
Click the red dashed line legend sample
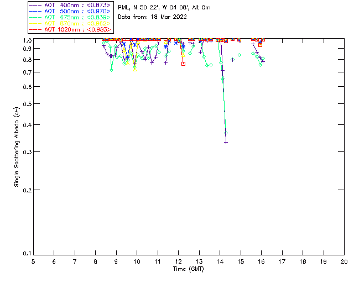click(x=35, y=29)
